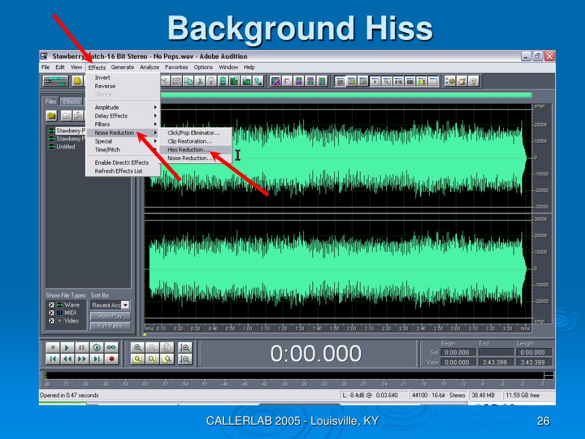This screenshot has width=585, height=439.
Task: Click Zoom Out Full icon
Action: [x=167, y=348]
